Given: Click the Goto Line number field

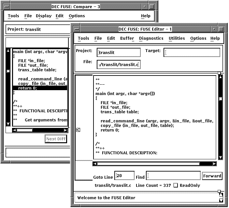Looking at the screenshot, I should (124, 176).
